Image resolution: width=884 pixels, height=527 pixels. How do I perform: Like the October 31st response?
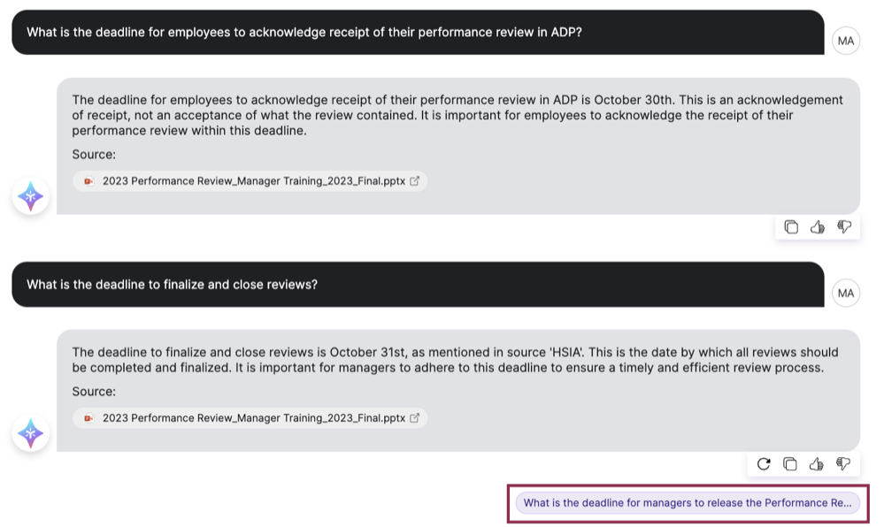[x=817, y=464]
